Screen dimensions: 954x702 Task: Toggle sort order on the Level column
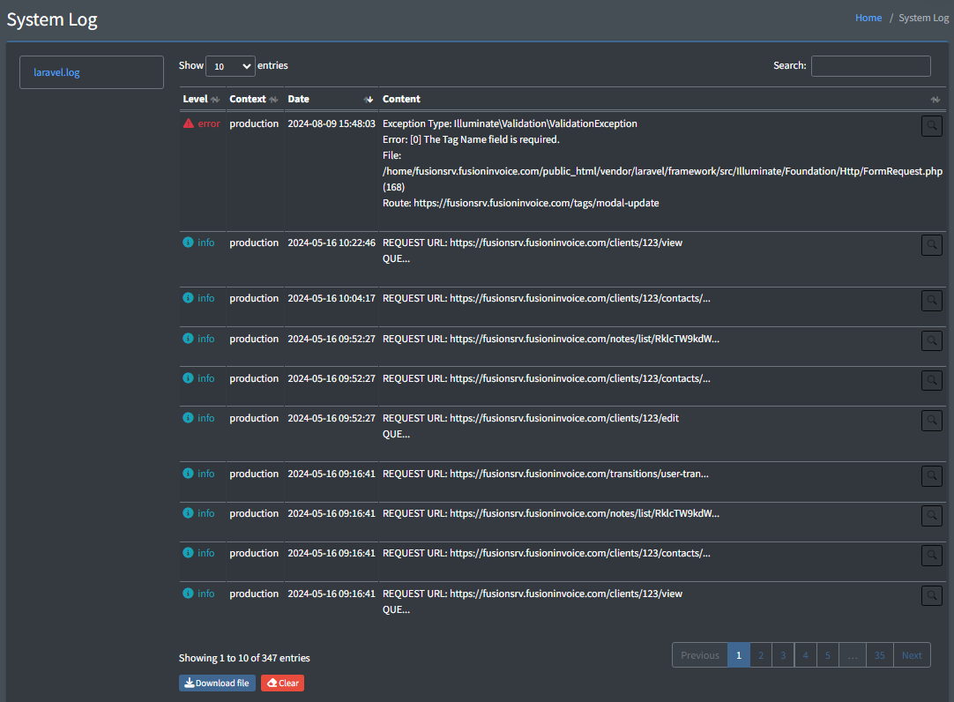pos(215,99)
